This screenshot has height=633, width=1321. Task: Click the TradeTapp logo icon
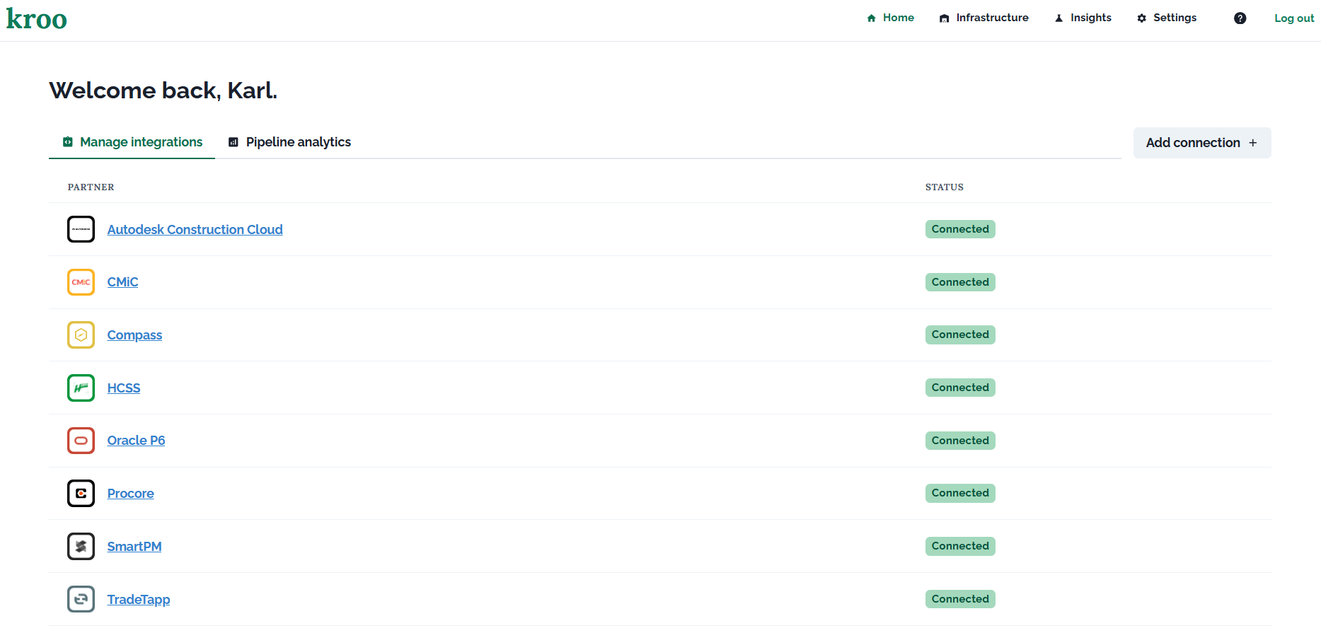pyautogui.click(x=81, y=599)
